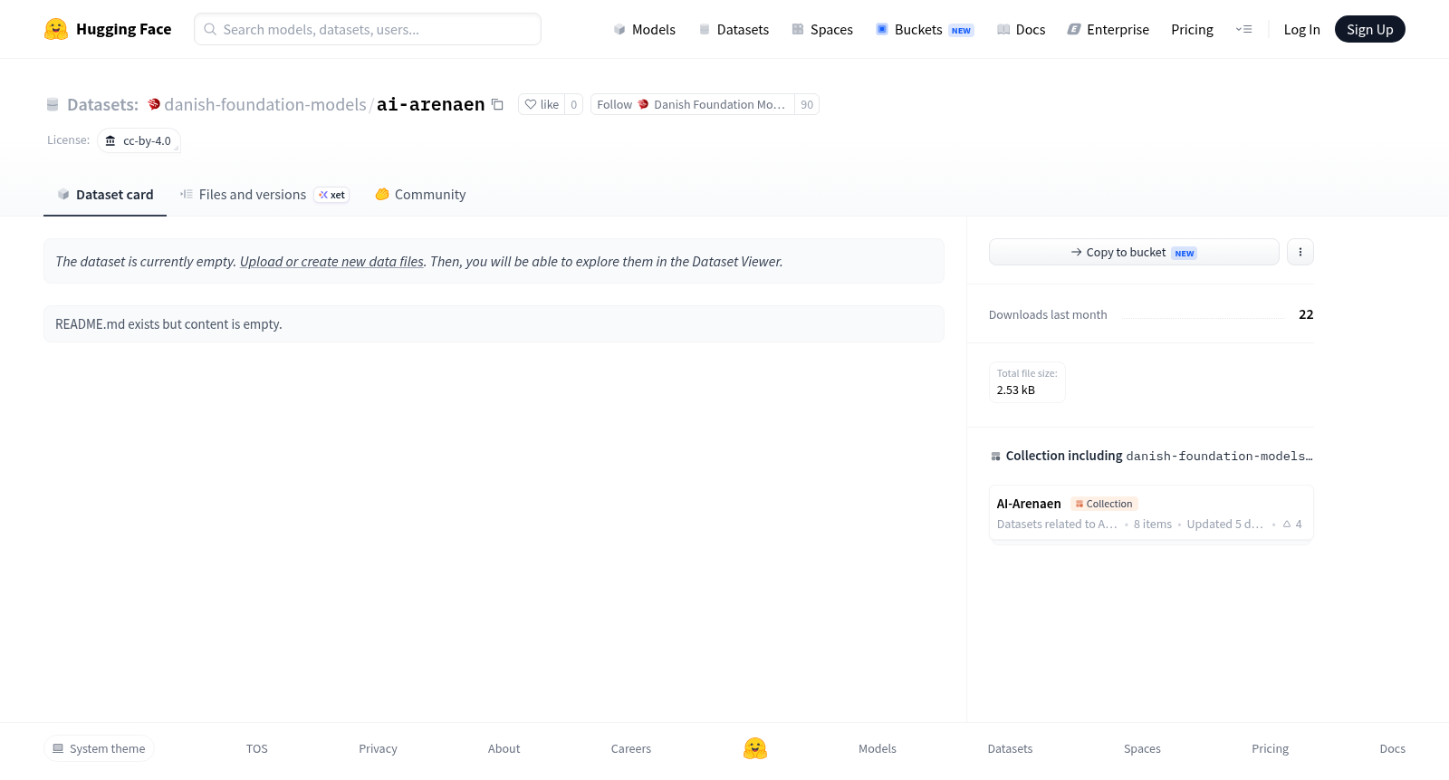1449x780 pixels.
Task: Click the Datasets: breadcrumb label
Action: pos(102,104)
